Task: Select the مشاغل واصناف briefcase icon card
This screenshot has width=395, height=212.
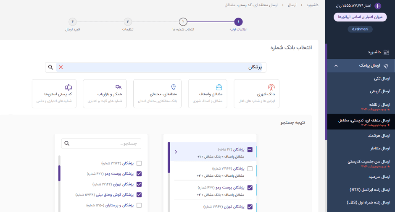Action: tap(219, 87)
